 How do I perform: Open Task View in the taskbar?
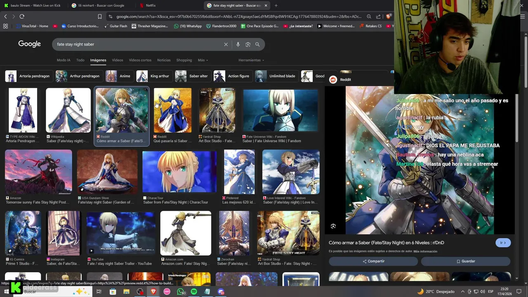coord(99,292)
